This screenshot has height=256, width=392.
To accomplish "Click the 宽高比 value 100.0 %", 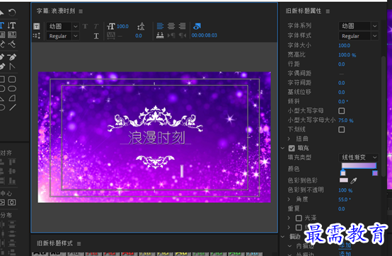I will tap(347, 55).
